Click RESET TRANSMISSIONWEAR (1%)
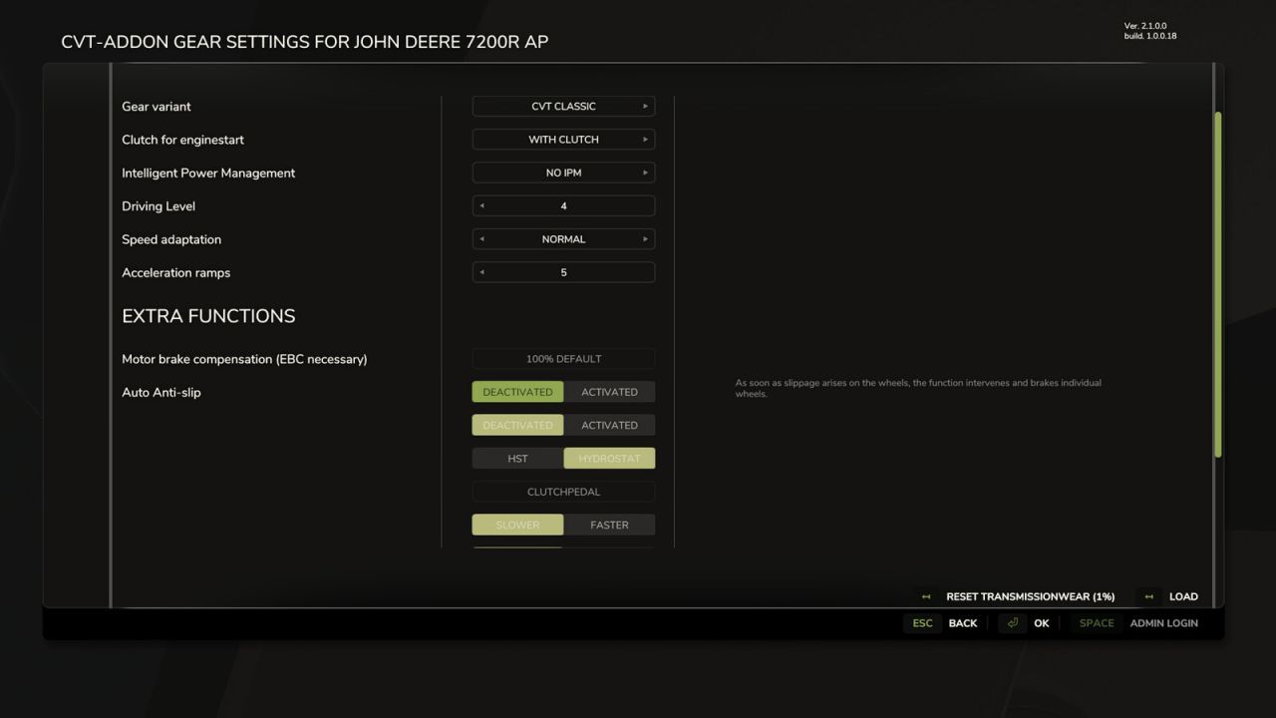The width and height of the screenshot is (1276, 718). 1031,595
